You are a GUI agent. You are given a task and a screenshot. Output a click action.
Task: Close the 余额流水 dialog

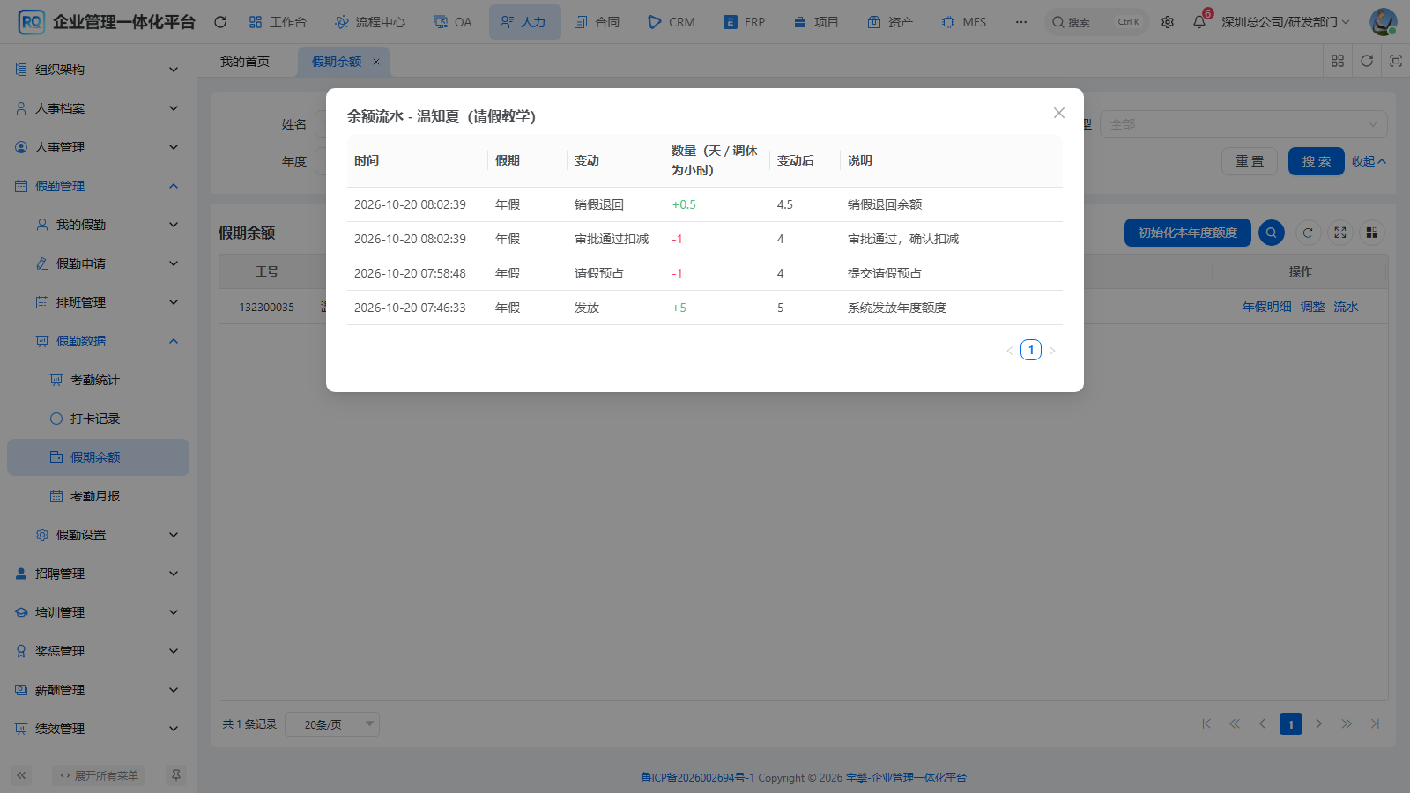1059,113
